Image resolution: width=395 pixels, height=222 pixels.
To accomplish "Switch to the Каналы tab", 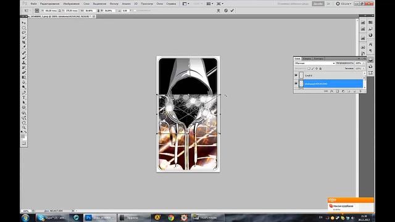I will pos(307,59).
